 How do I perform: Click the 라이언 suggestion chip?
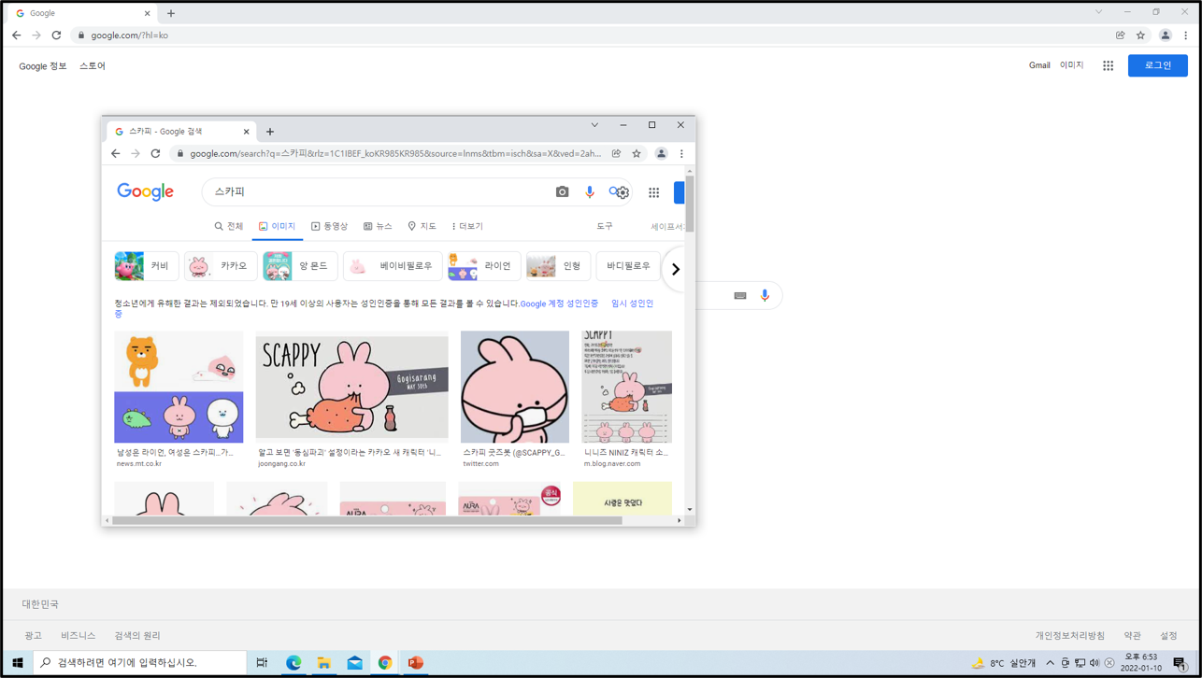click(x=483, y=266)
